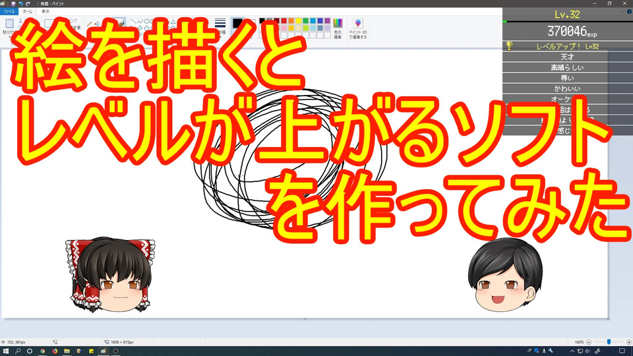Viewport: 633px width, 356px height.
Task: Open the Windows Start menu
Action: 6,351
